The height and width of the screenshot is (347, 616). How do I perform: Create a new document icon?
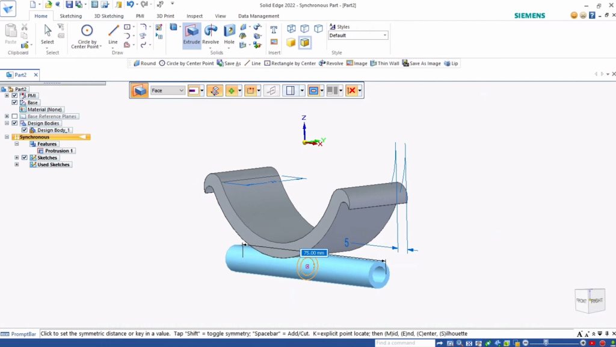pyautogui.click(x=33, y=5)
